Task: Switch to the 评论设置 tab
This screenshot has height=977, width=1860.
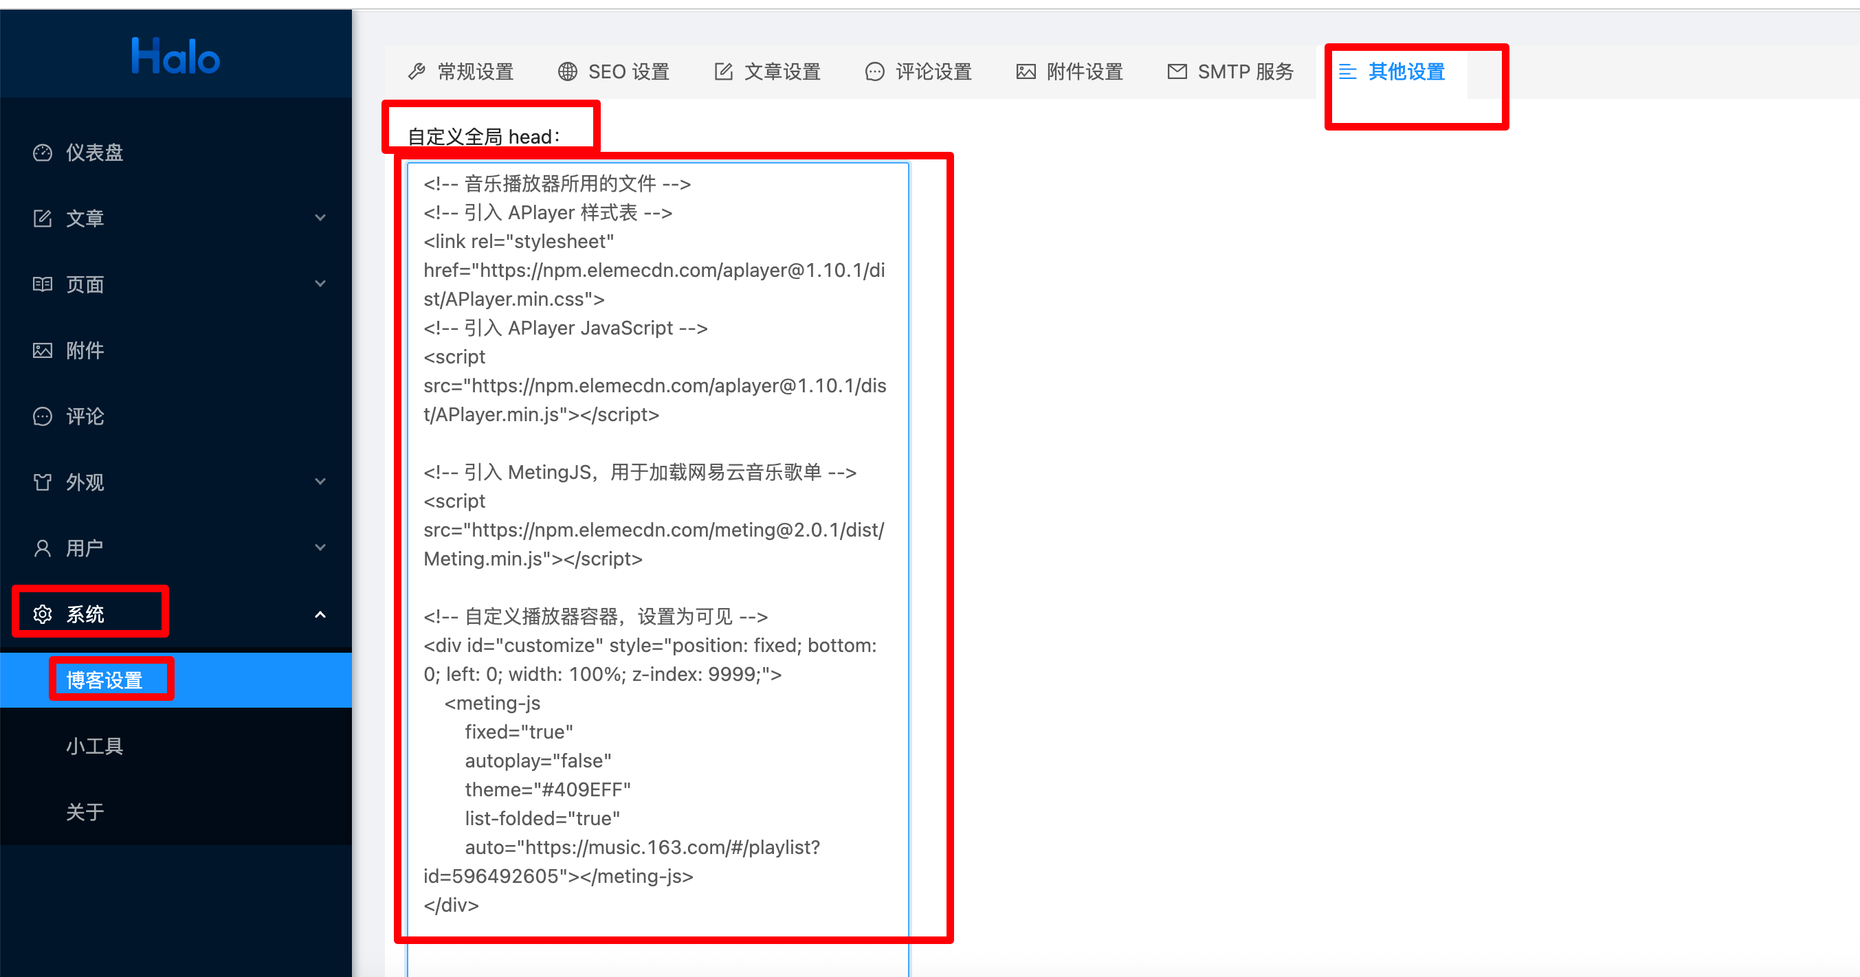Action: (918, 71)
